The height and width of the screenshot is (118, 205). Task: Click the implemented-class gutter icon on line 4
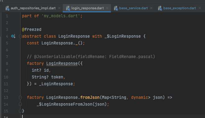[13, 36]
